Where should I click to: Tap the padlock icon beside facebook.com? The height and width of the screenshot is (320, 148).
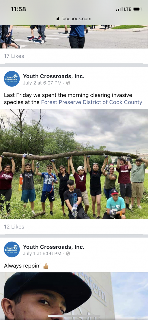point(58,18)
